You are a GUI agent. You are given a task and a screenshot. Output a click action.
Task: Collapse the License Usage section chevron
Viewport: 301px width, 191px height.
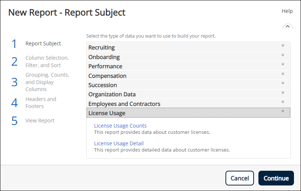(x=283, y=111)
